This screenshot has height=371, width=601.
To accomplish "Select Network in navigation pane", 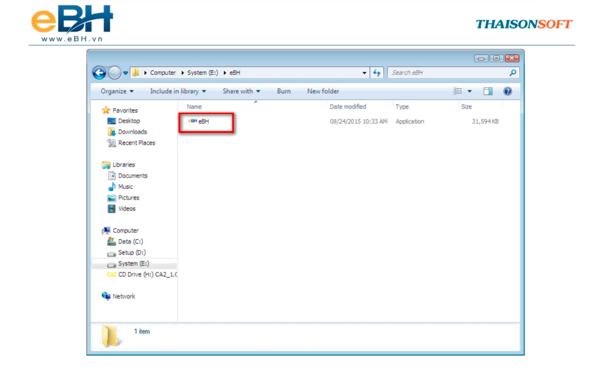I will click(x=123, y=296).
